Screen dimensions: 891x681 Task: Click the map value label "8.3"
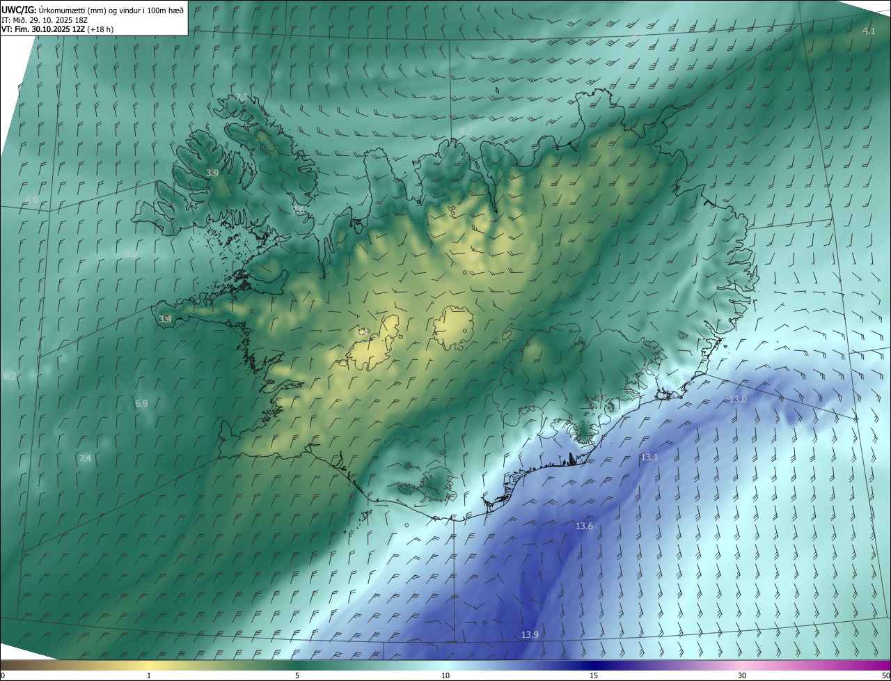tap(131, 254)
